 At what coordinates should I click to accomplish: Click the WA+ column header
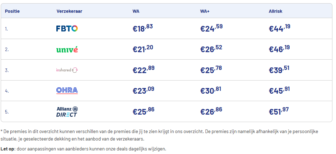tap(205, 11)
